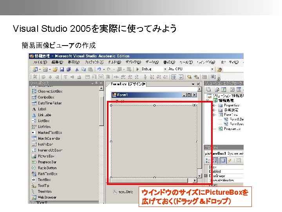
Task: Switch to the Form1.cs design tab
Action: [x=128, y=84]
